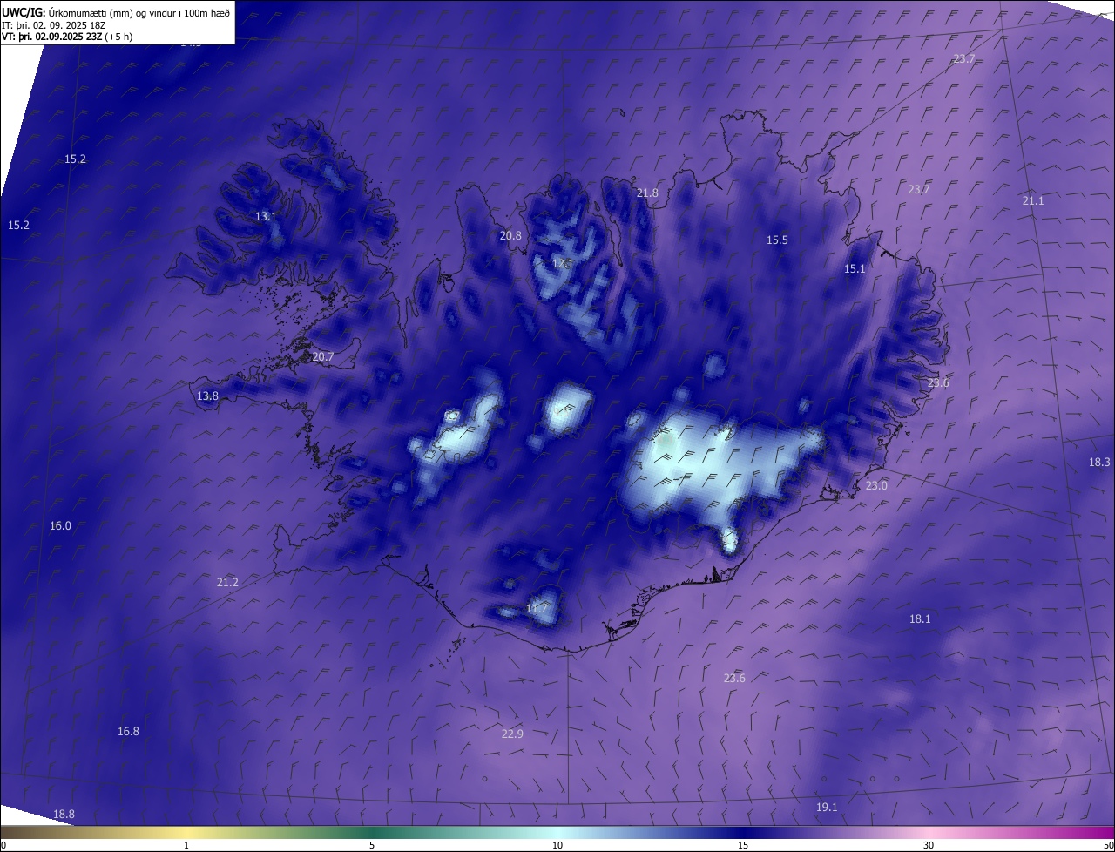Viewport: 1115px width, 852px height.
Task: Select the 19.1 value label
Action: pos(827,807)
